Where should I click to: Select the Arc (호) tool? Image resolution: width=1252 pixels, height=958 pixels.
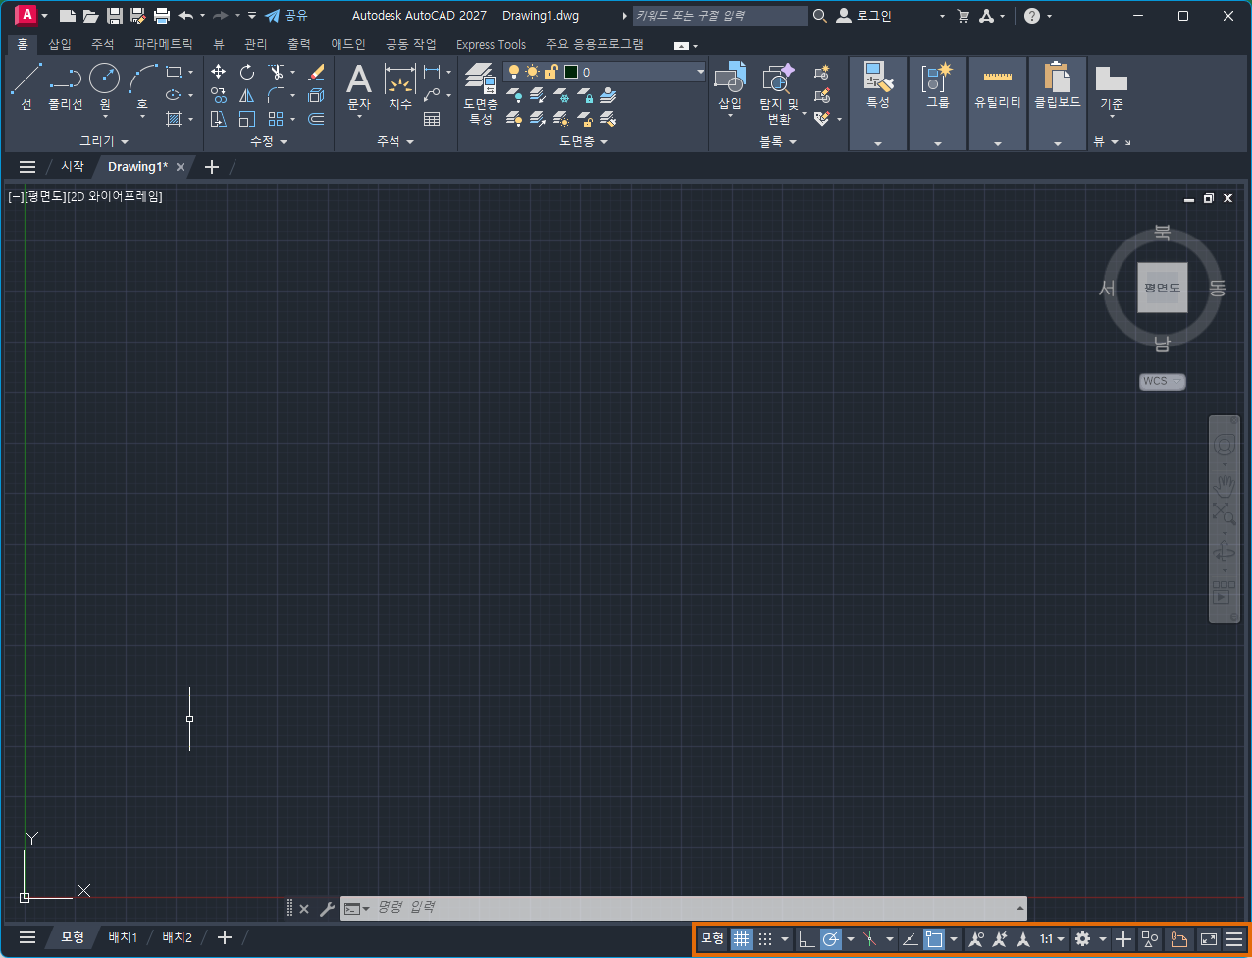point(142,88)
